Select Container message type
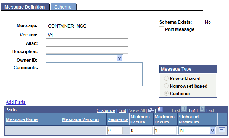 (166, 93)
